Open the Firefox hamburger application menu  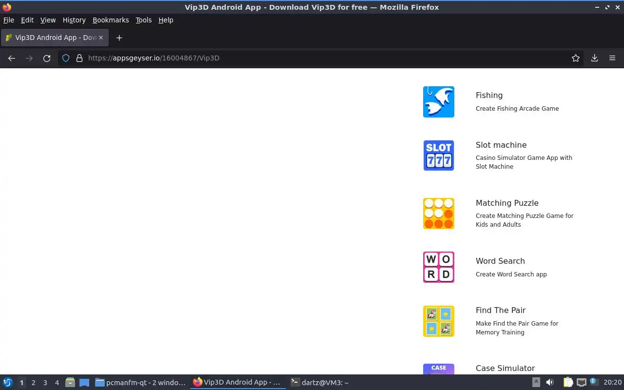click(612, 58)
